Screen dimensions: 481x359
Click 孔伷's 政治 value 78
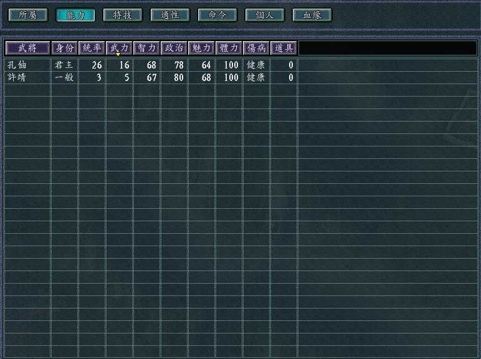179,65
